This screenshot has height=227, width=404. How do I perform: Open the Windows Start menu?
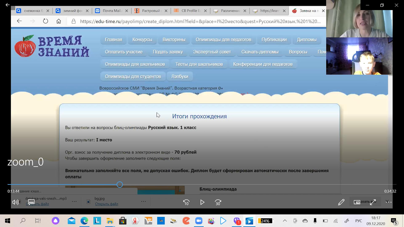point(8,221)
